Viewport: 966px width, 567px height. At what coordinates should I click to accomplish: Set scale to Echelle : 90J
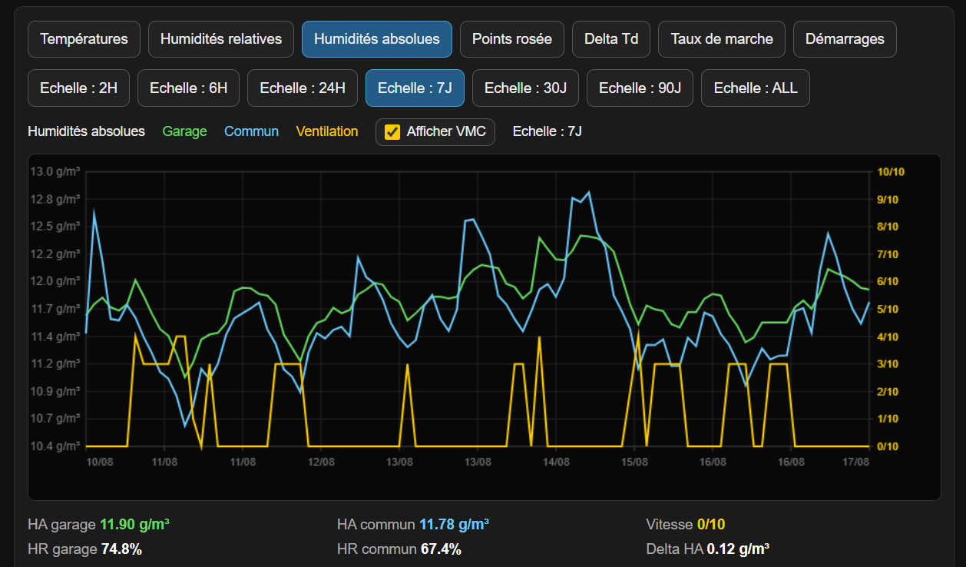pos(640,88)
